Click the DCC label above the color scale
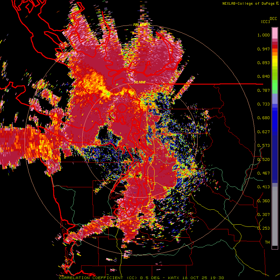Screen dimensions: 280x280 point(273,19)
